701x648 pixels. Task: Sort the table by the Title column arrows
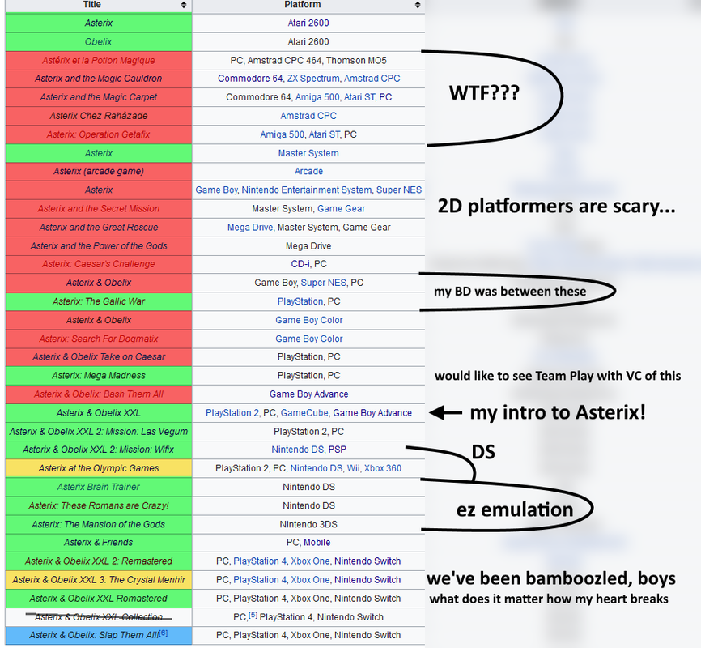pos(183,5)
